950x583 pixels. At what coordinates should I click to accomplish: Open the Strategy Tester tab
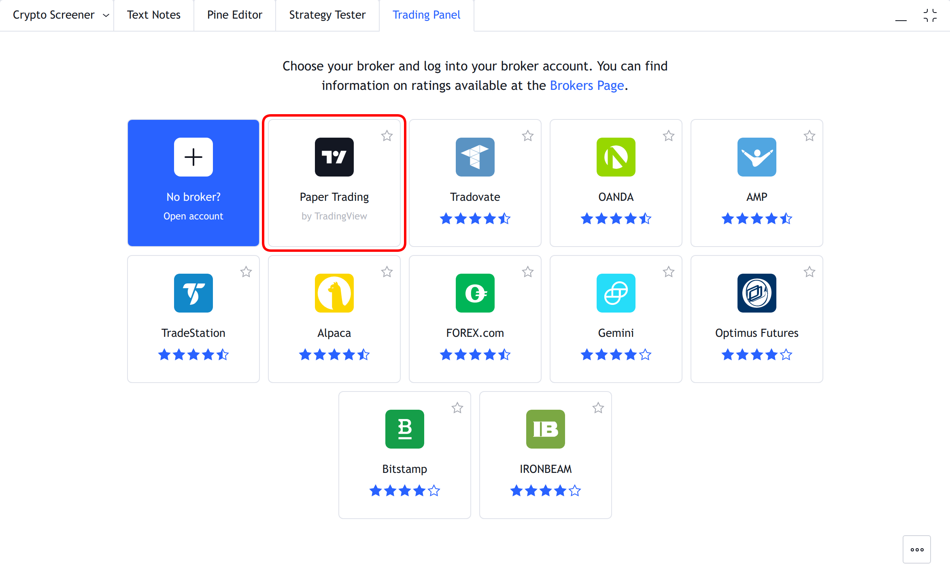click(x=327, y=15)
